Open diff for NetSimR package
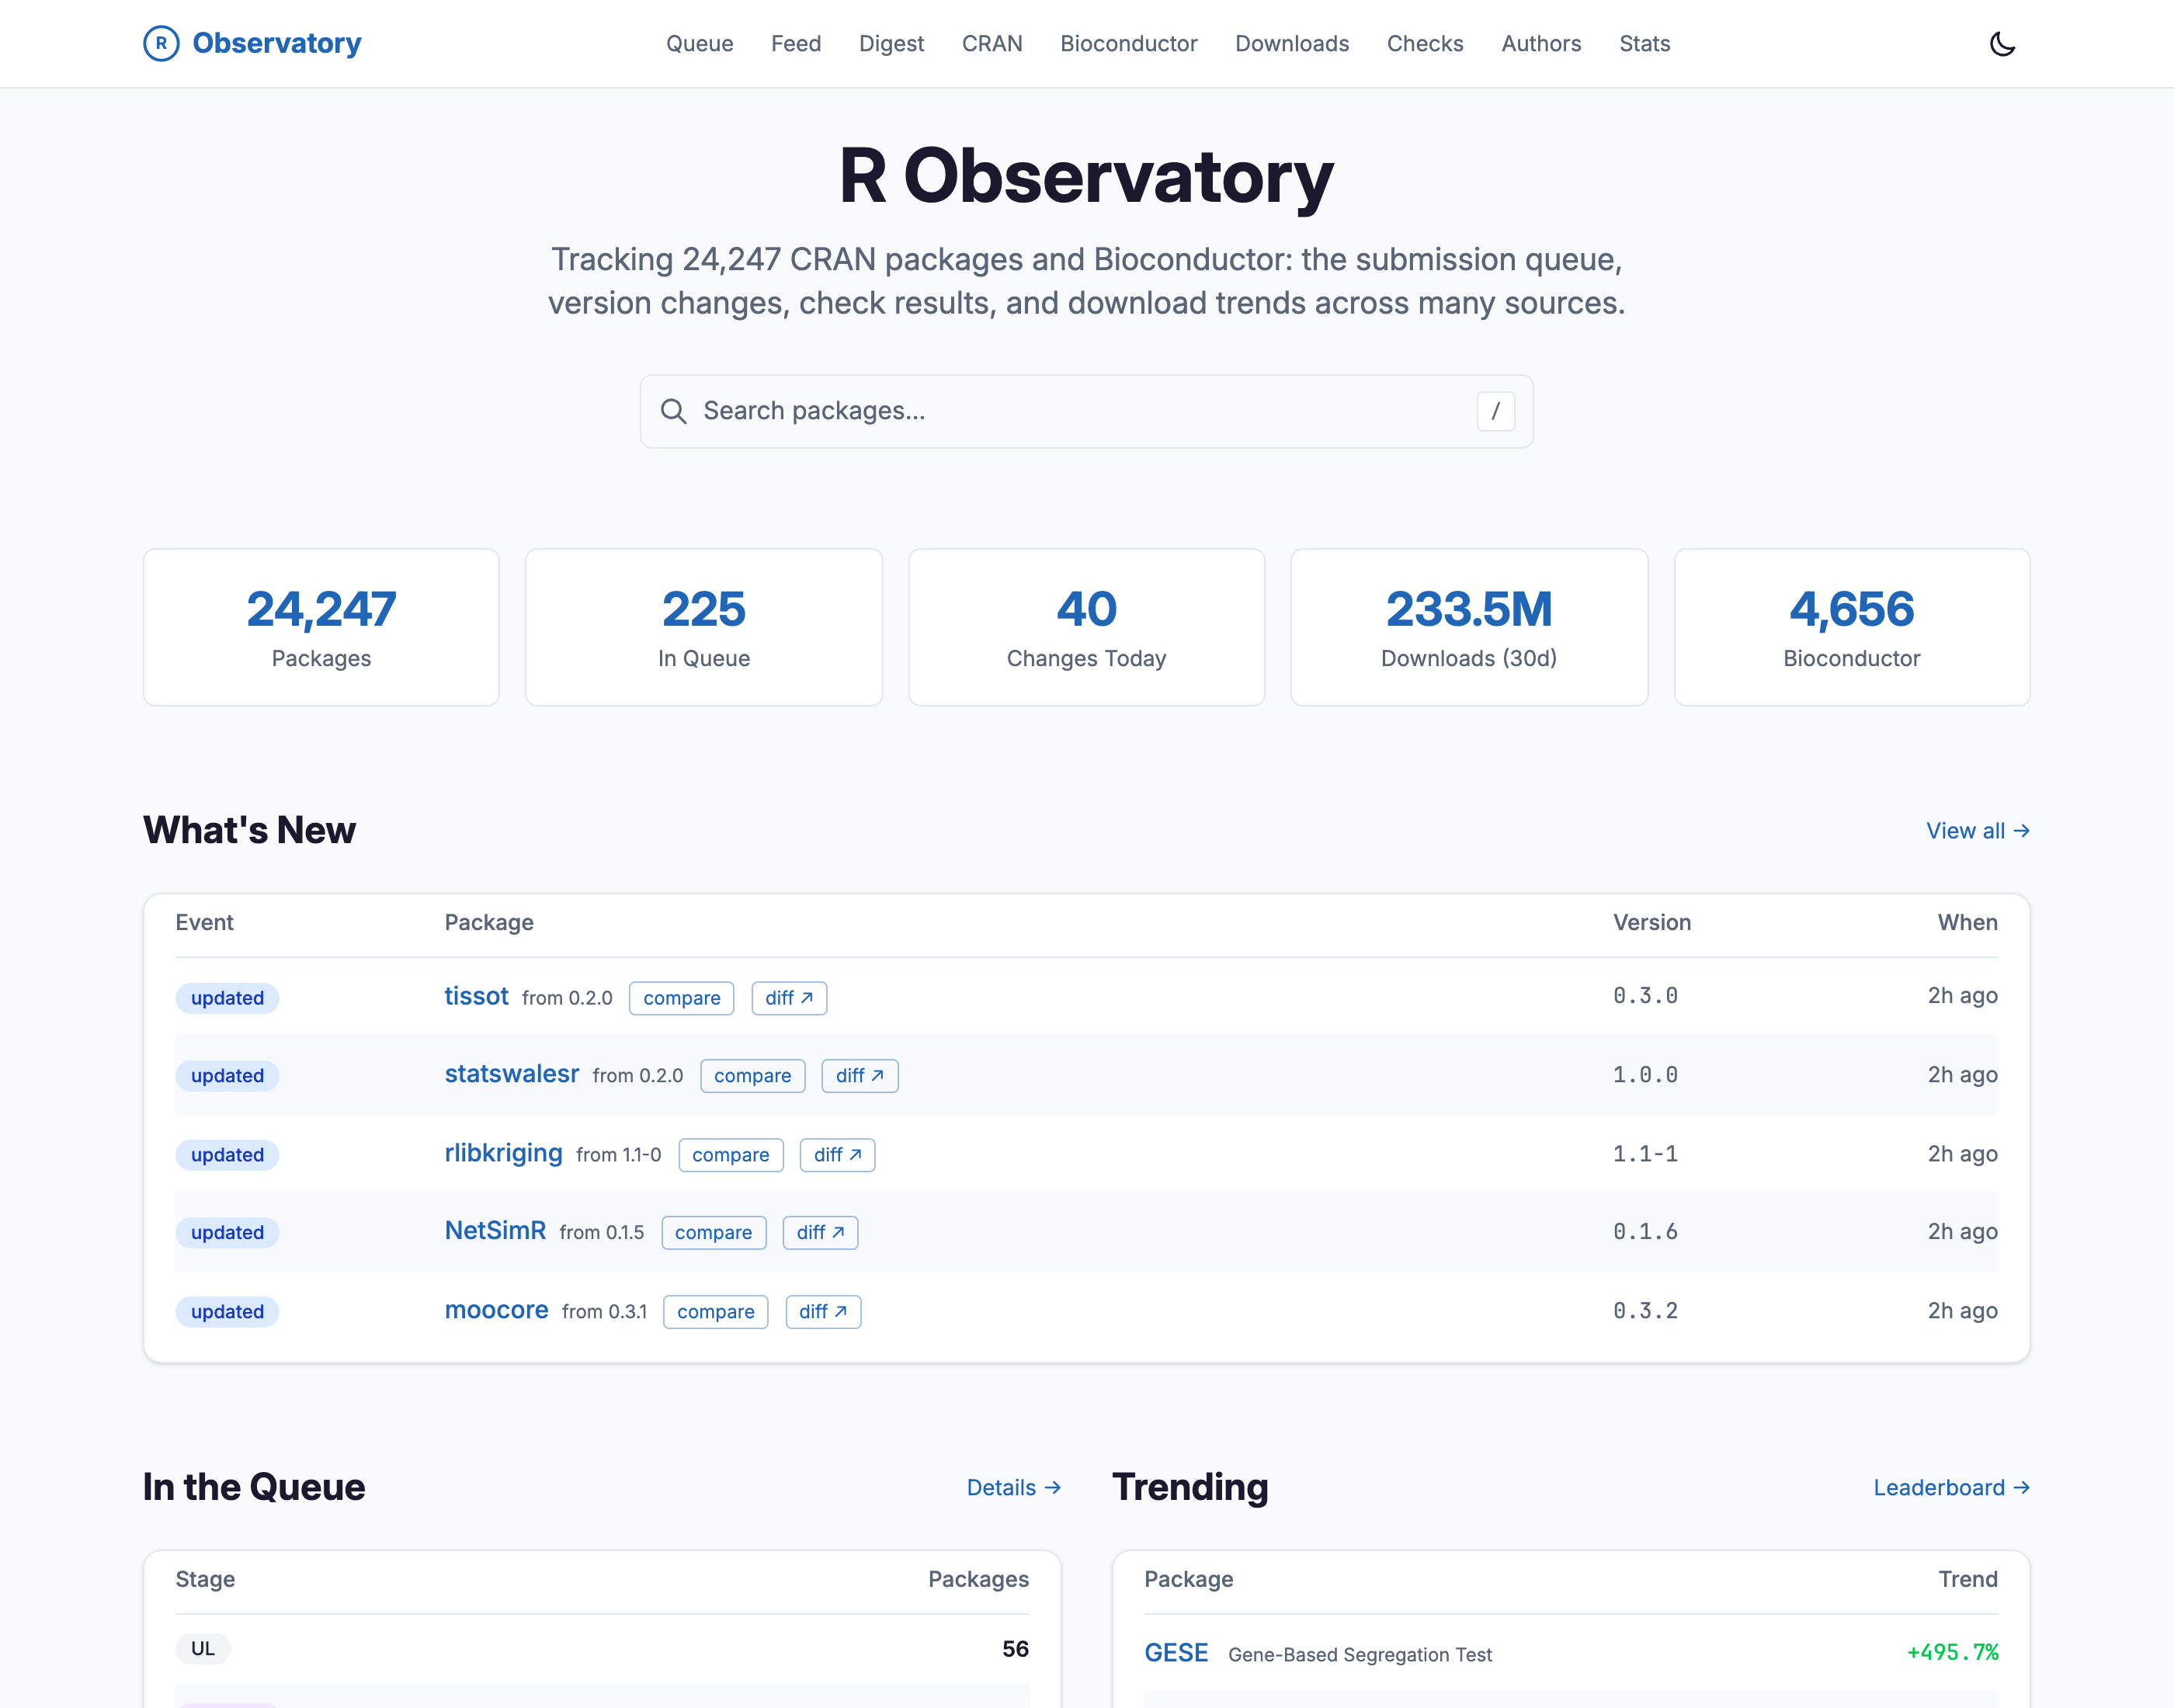The height and width of the screenshot is (1708, 2174). pyautogui.click(x=820, y=1233)
